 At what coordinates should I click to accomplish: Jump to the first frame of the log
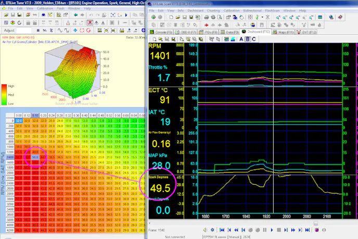221,230
